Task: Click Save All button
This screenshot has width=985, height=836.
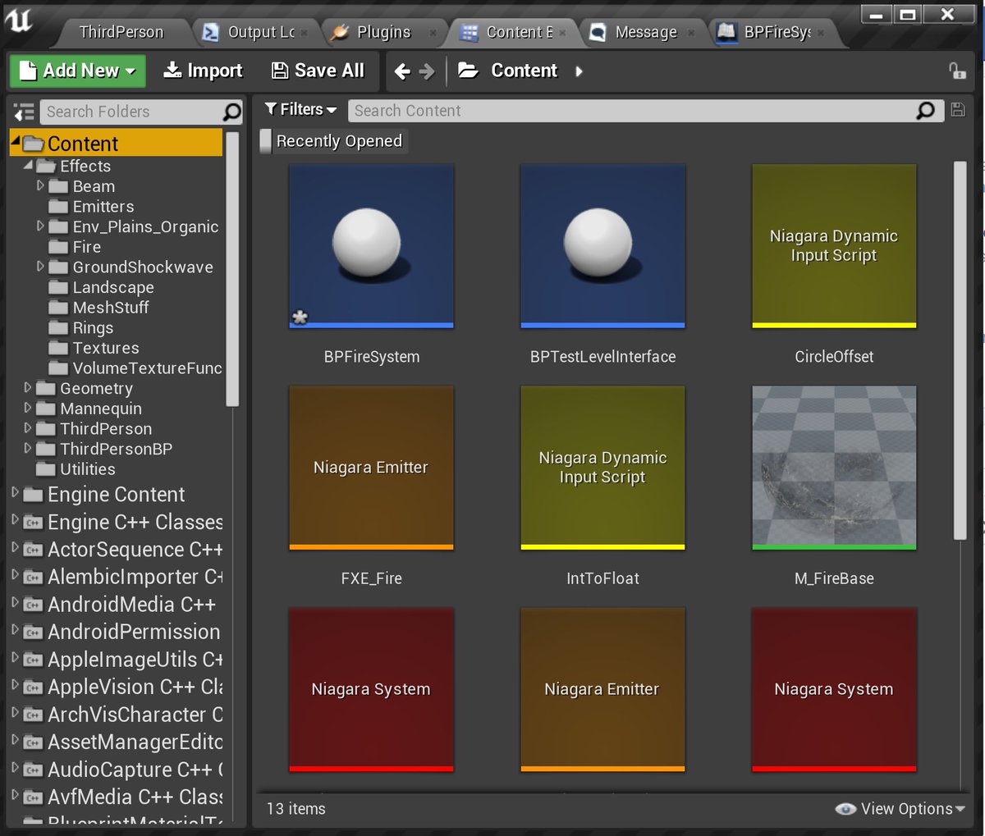Action: pyautogui.click(x=318, y=71)
